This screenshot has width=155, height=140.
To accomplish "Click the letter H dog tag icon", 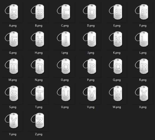I will (x=37, y=39).
